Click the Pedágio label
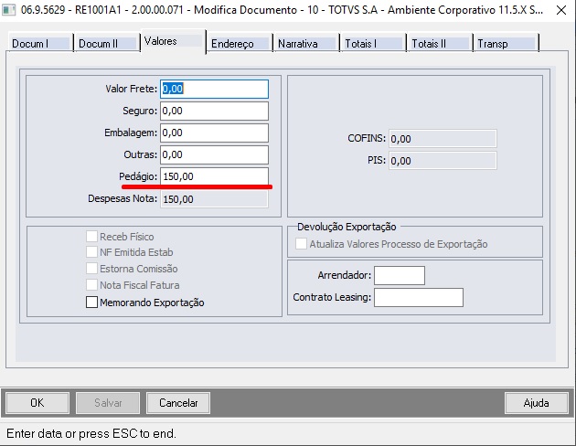Screen dimensions: 576x446 [x=138, y=176]
